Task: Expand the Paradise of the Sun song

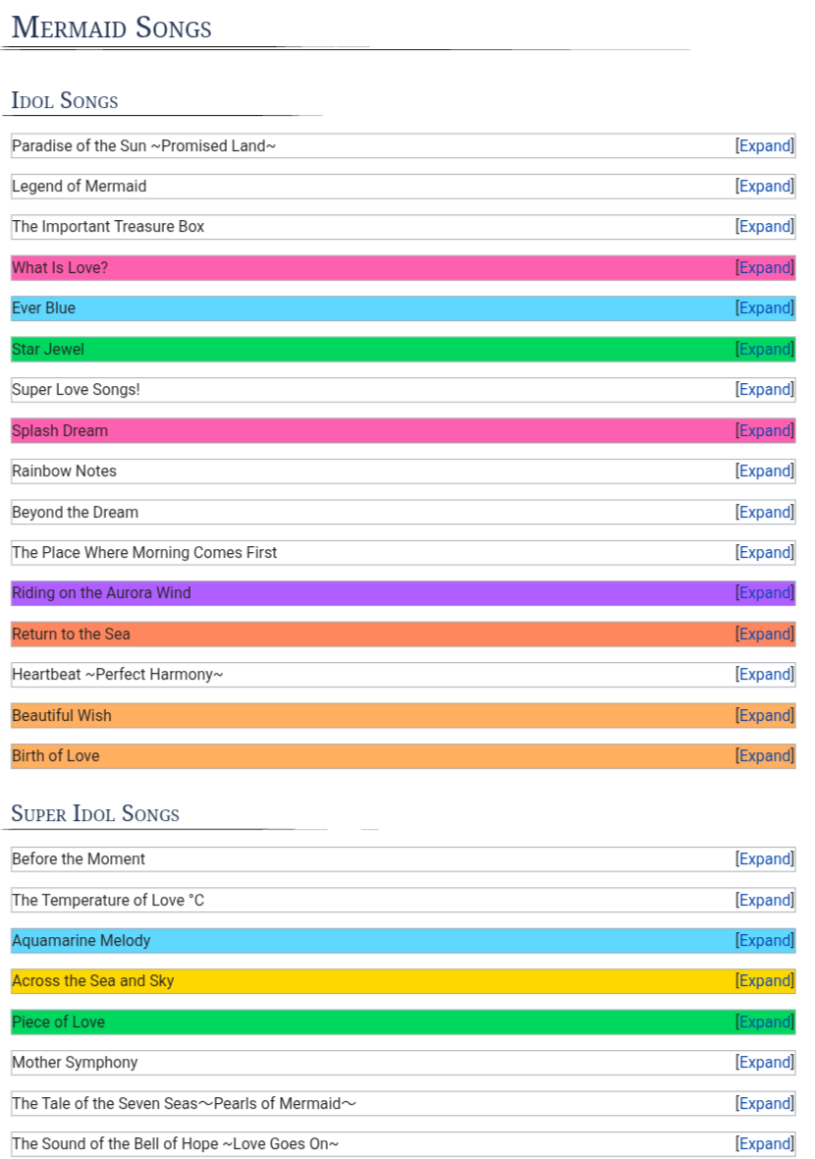Action: (x=765, y=146)
